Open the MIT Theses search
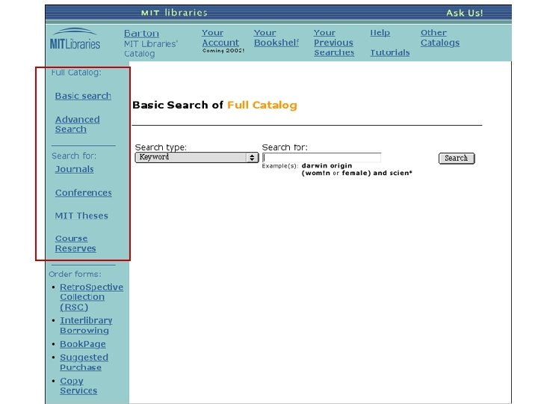538x404 pixels. pyautogui.click(x=81, y=215)
